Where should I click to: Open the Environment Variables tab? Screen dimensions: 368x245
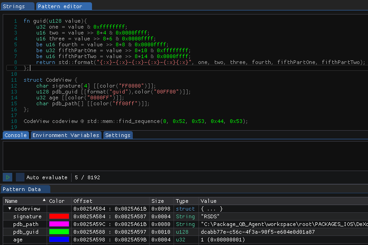pyautogui.click(x=66, y=135)
